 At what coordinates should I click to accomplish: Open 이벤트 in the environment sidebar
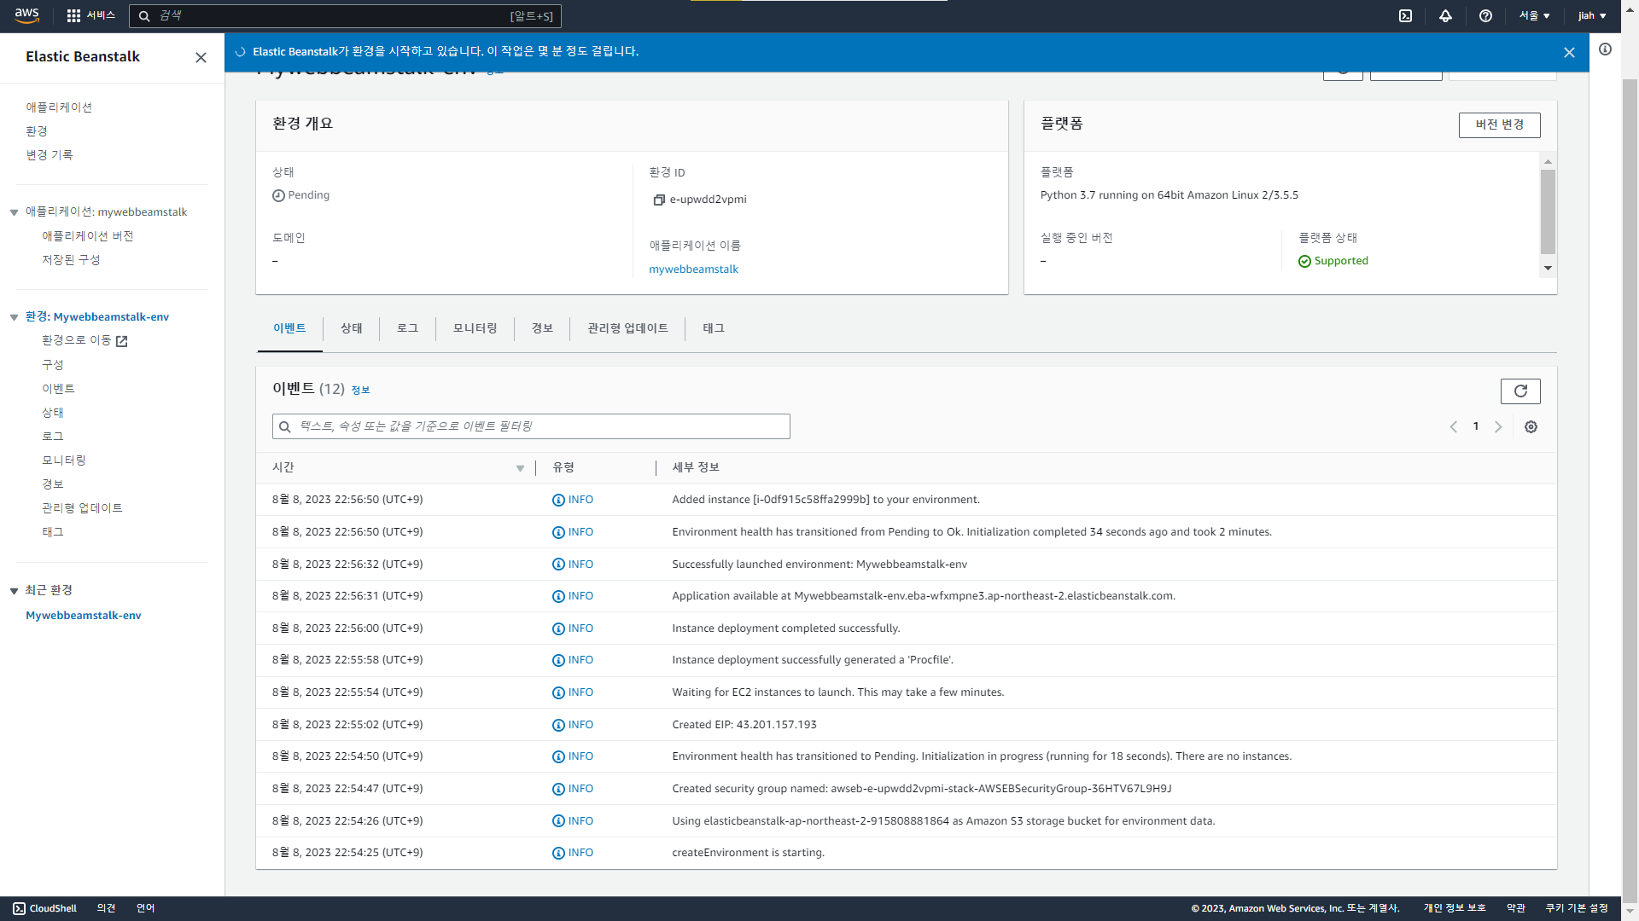coord(59,388)
